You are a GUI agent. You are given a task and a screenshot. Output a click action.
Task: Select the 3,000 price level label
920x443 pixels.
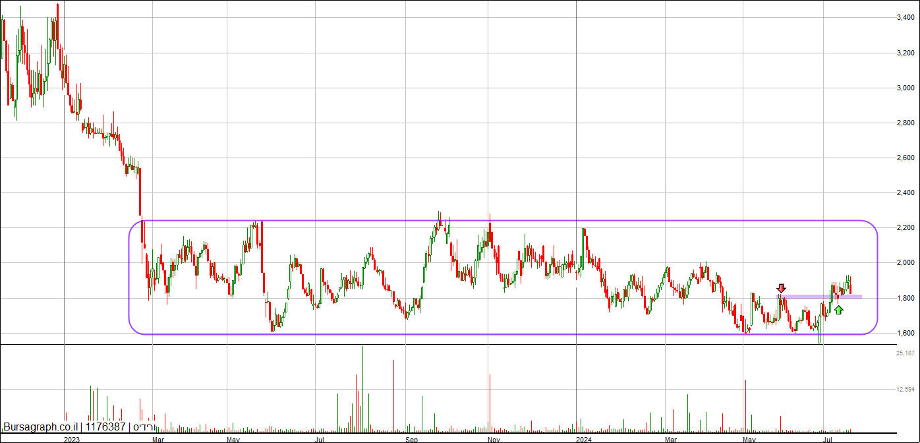point(906,88)
